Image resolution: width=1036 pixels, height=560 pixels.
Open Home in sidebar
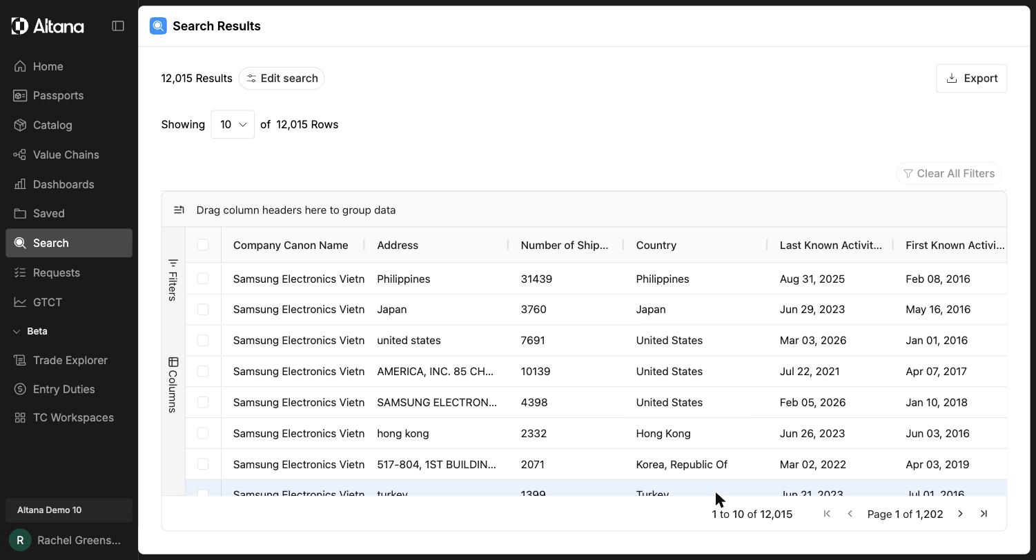tap(69, 66)
